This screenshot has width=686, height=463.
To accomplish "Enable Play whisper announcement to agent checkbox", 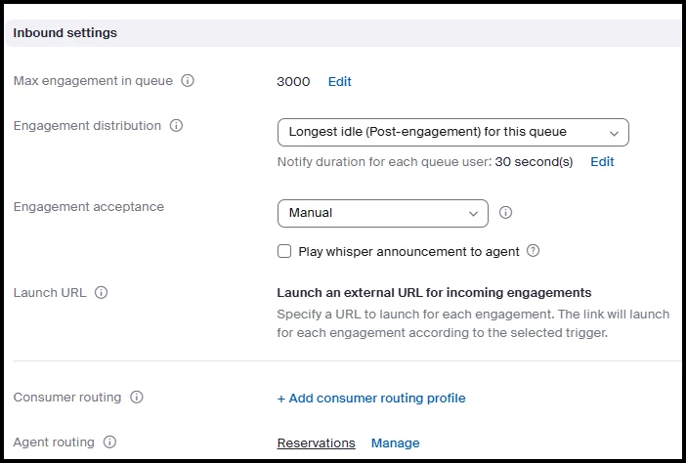I will click(284, 251).
